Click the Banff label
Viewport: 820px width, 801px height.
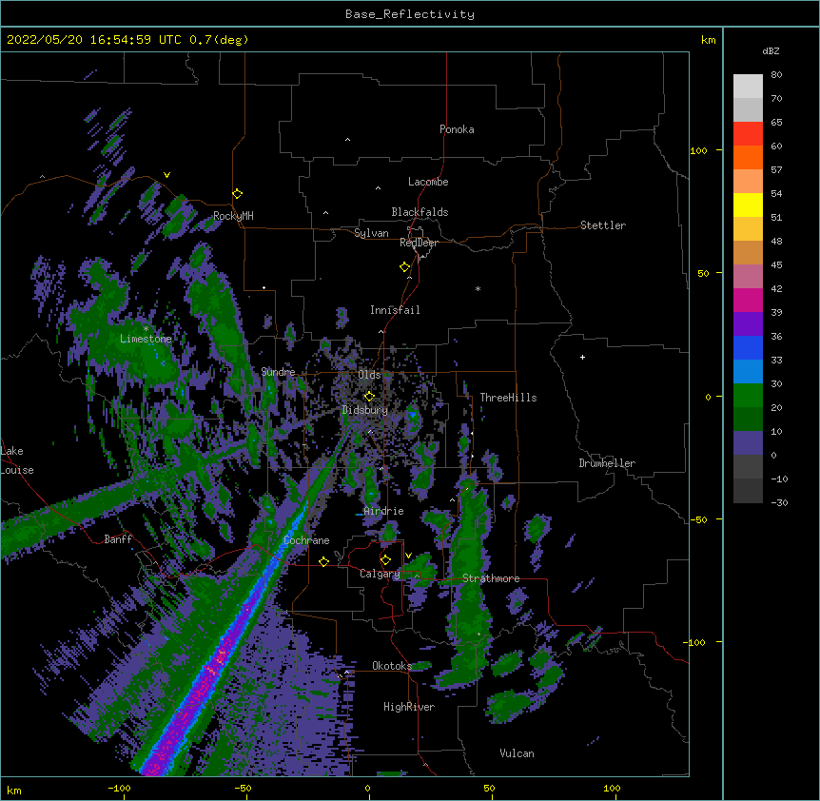pyautogui.click(x=118, y=539)
